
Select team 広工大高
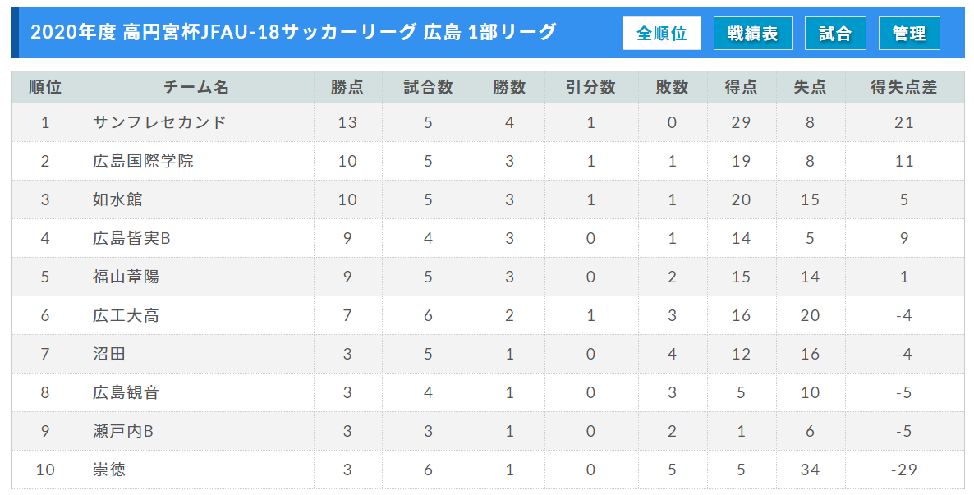126,315
